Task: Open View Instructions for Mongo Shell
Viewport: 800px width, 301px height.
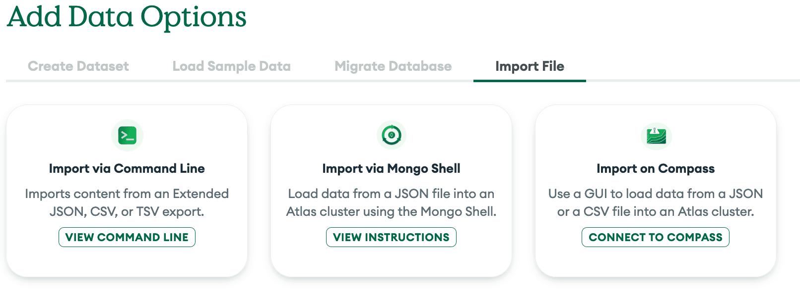Action: click(391, 237)
